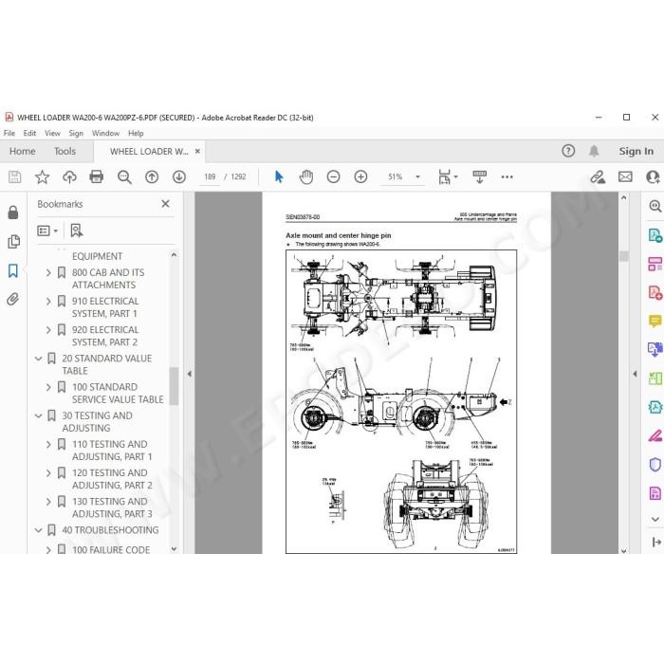Viewport: 664px width, 664px height.
Task: Open the Help question mark icon
Action: click(568, 151)
